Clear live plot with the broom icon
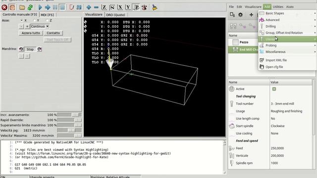 pos(155,7)
